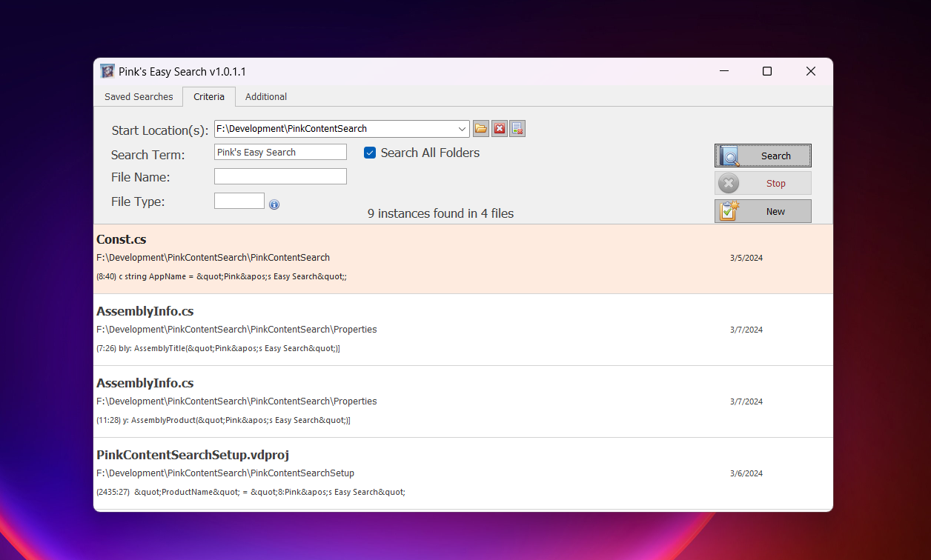Maximize the Pink's Easy Search window
931x560 pixels.
coord(767,71)
